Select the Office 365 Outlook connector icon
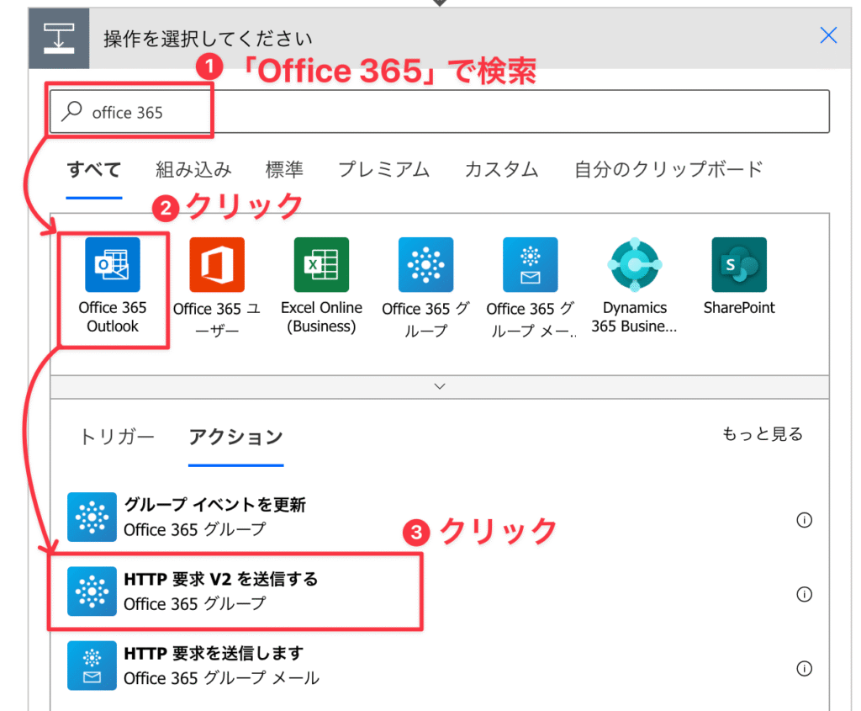Viewport: 861px width, 711px height. 113,264
